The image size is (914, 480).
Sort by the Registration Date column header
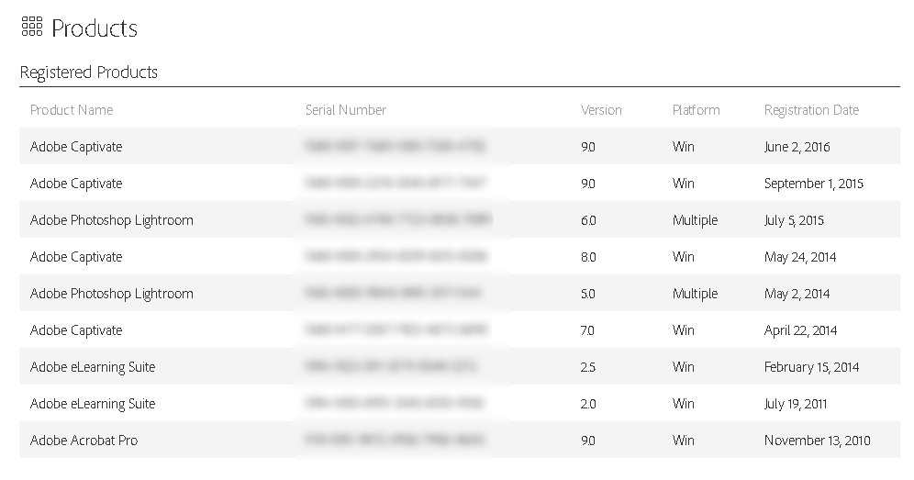coord(811,110)
